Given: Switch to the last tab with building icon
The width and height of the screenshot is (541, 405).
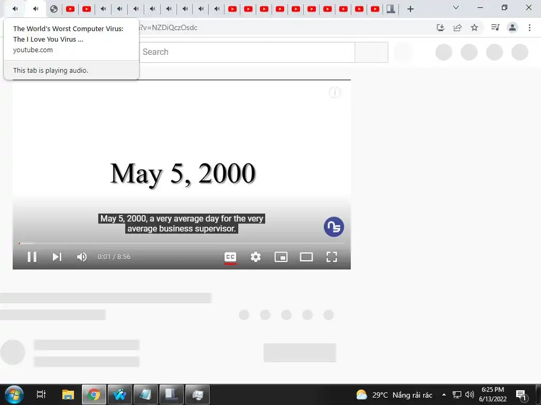Looking at the screenshot, I should (390, 9).
